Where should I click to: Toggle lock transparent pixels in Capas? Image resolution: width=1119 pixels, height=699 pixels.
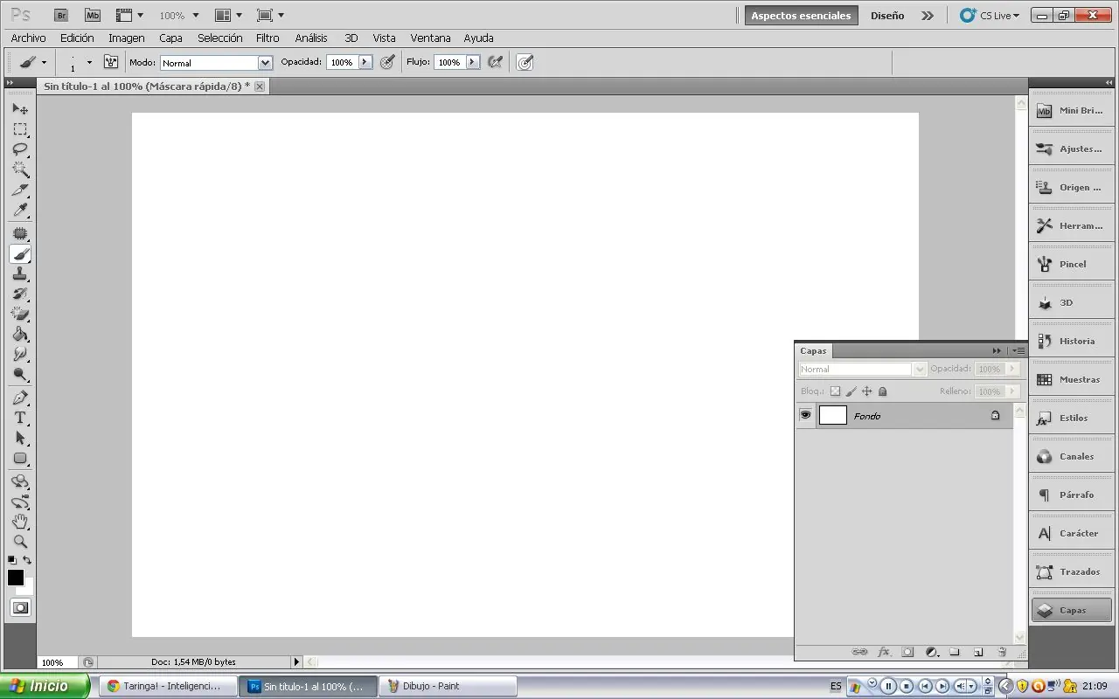(x=835, y=391)
